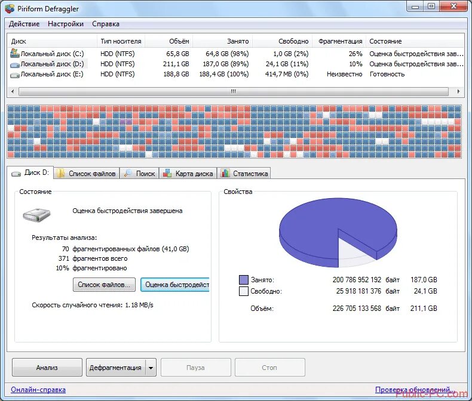Click the Дефрагментация button
Image resolution: width=472 pixels, height=401 pixels.
(x=115, y=368)
